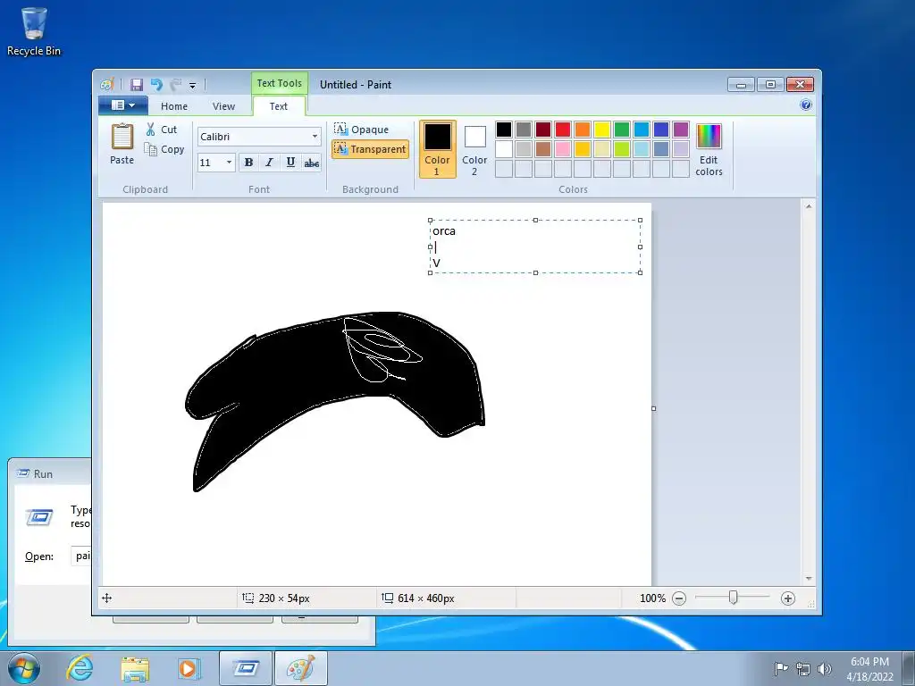The width and height of the screenshot is (915, 686).
Task: Click the 100% zoom level text
Action: (x=652, y=598)
